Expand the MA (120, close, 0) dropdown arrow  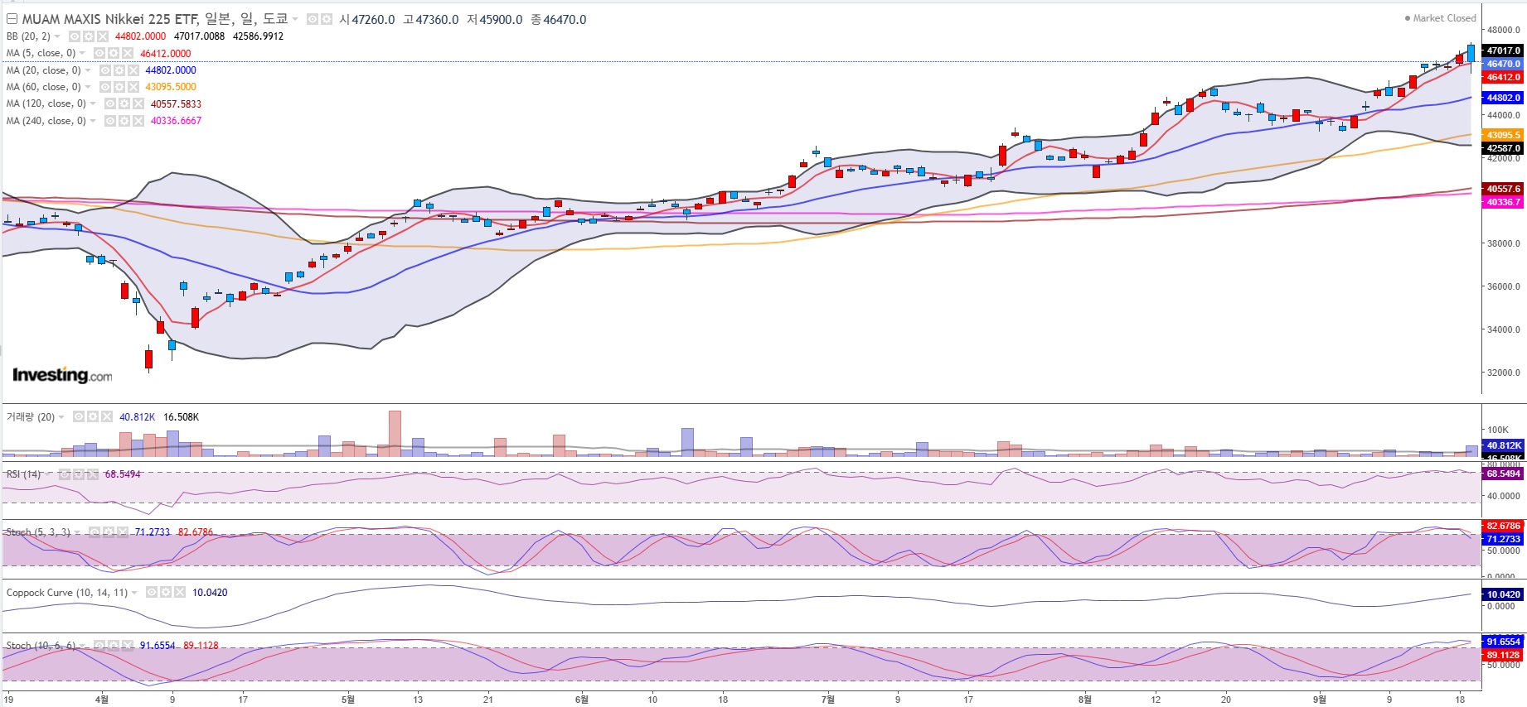coord(93,104)
